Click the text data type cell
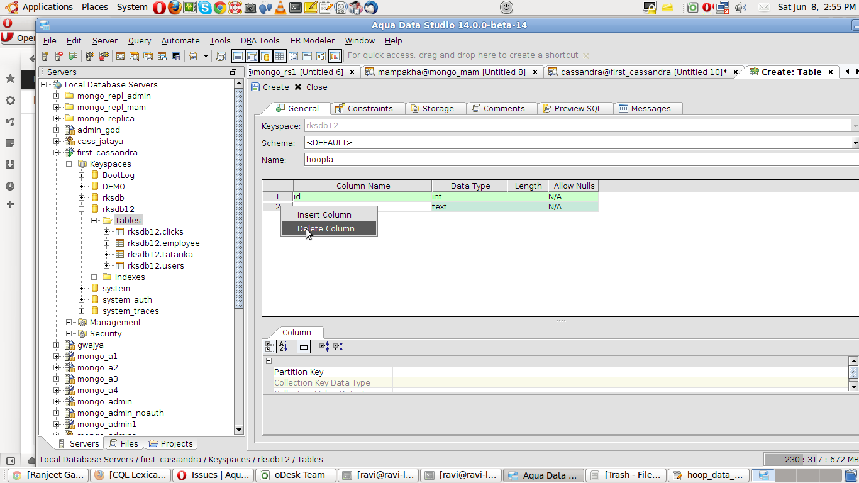The image size is (859, 483). (469, 207)
